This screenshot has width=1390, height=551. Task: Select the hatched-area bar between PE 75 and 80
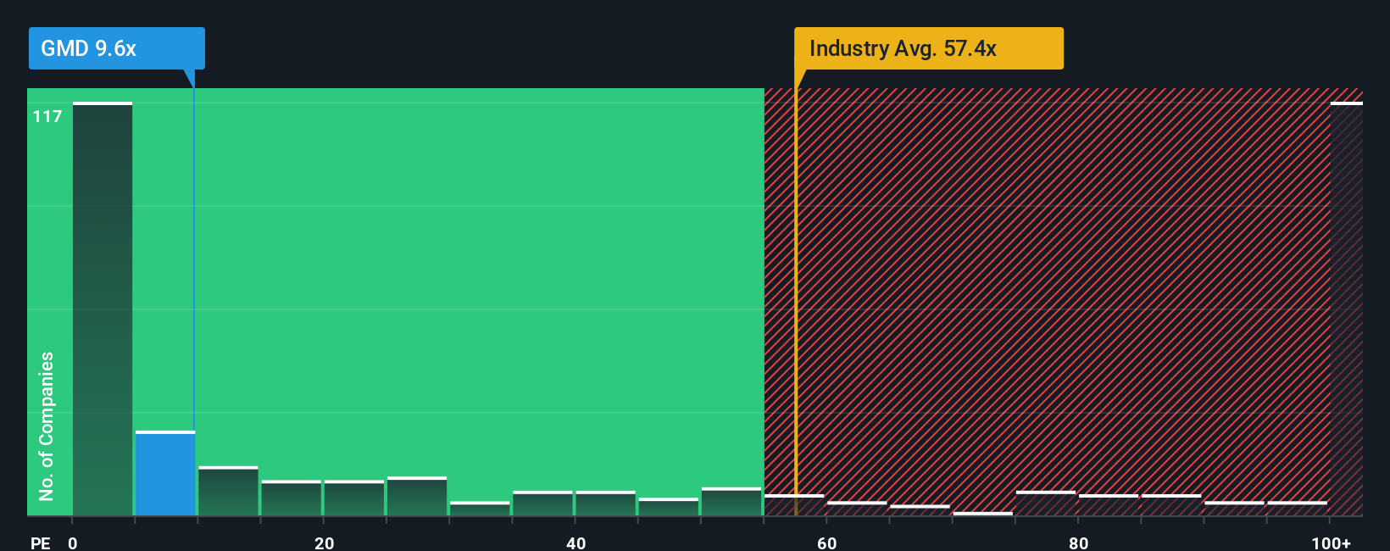[x=1046, y=503]
